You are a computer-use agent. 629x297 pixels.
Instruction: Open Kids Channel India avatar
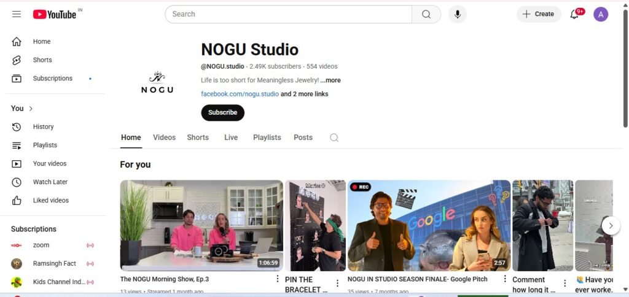(17, 282)
